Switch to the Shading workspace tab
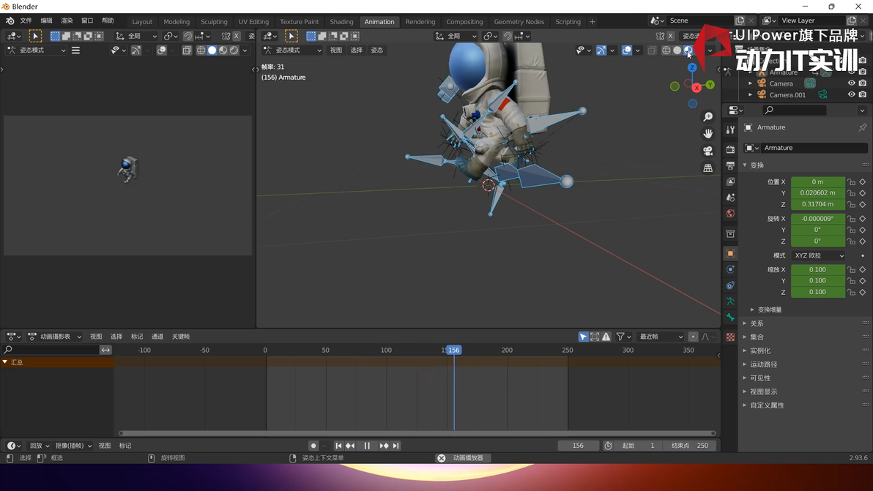Screen dimensions: 873x491 coord(341,22)
